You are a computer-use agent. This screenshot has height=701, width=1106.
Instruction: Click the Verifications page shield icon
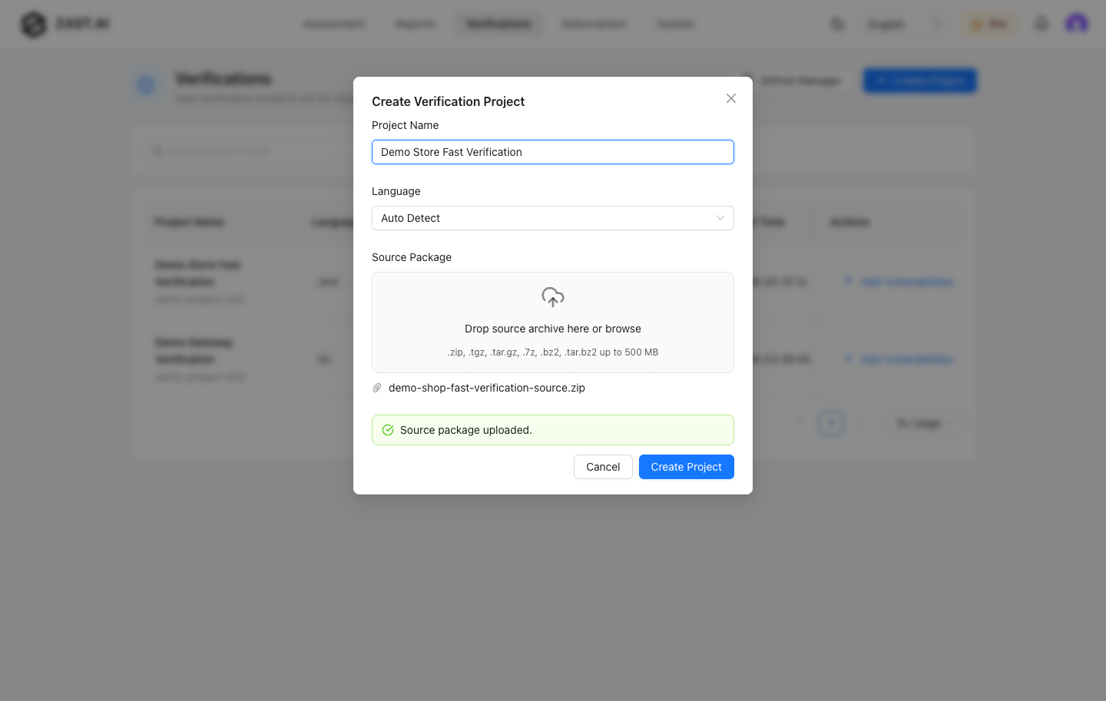click(x=146, y=85)
